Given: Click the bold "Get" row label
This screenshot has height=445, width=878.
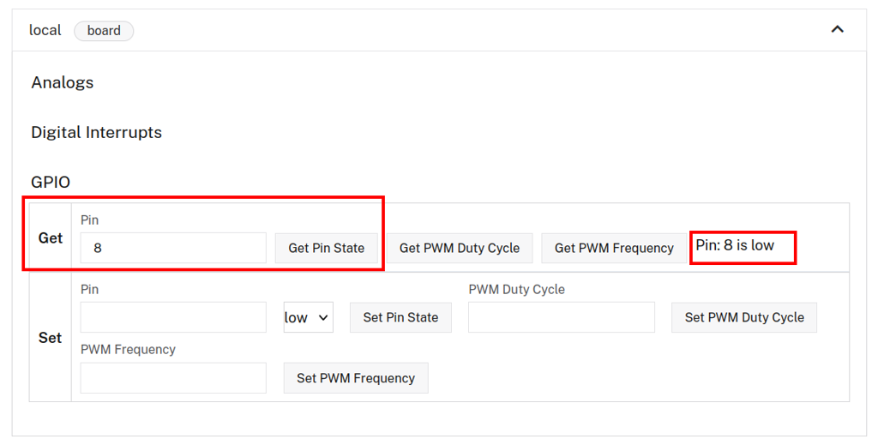Looking at the screenshot, I should pos(51,238).
